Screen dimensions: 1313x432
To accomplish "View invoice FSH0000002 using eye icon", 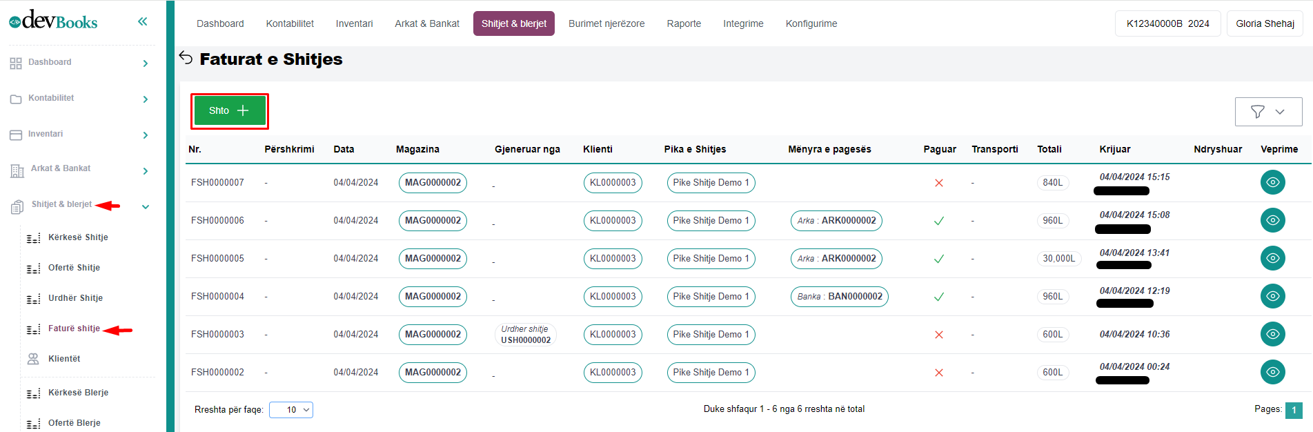I will point(1272,372).
